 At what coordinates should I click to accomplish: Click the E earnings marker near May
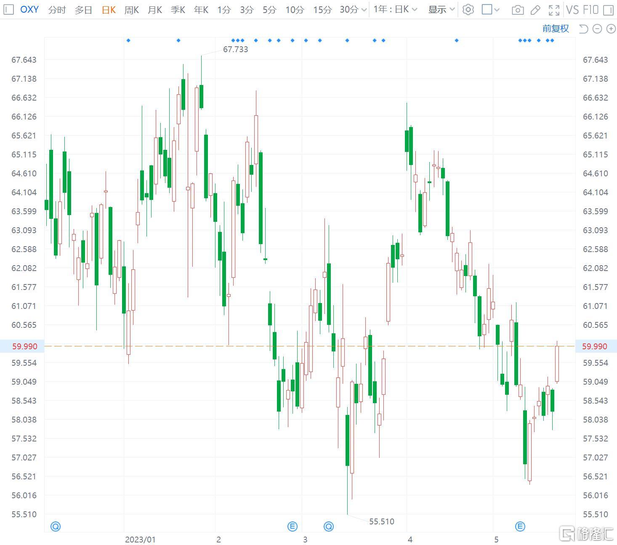(520, 526)
